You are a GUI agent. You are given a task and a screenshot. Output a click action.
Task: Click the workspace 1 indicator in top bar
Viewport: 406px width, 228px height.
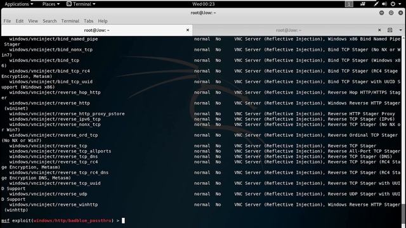[x=349, y=4]
